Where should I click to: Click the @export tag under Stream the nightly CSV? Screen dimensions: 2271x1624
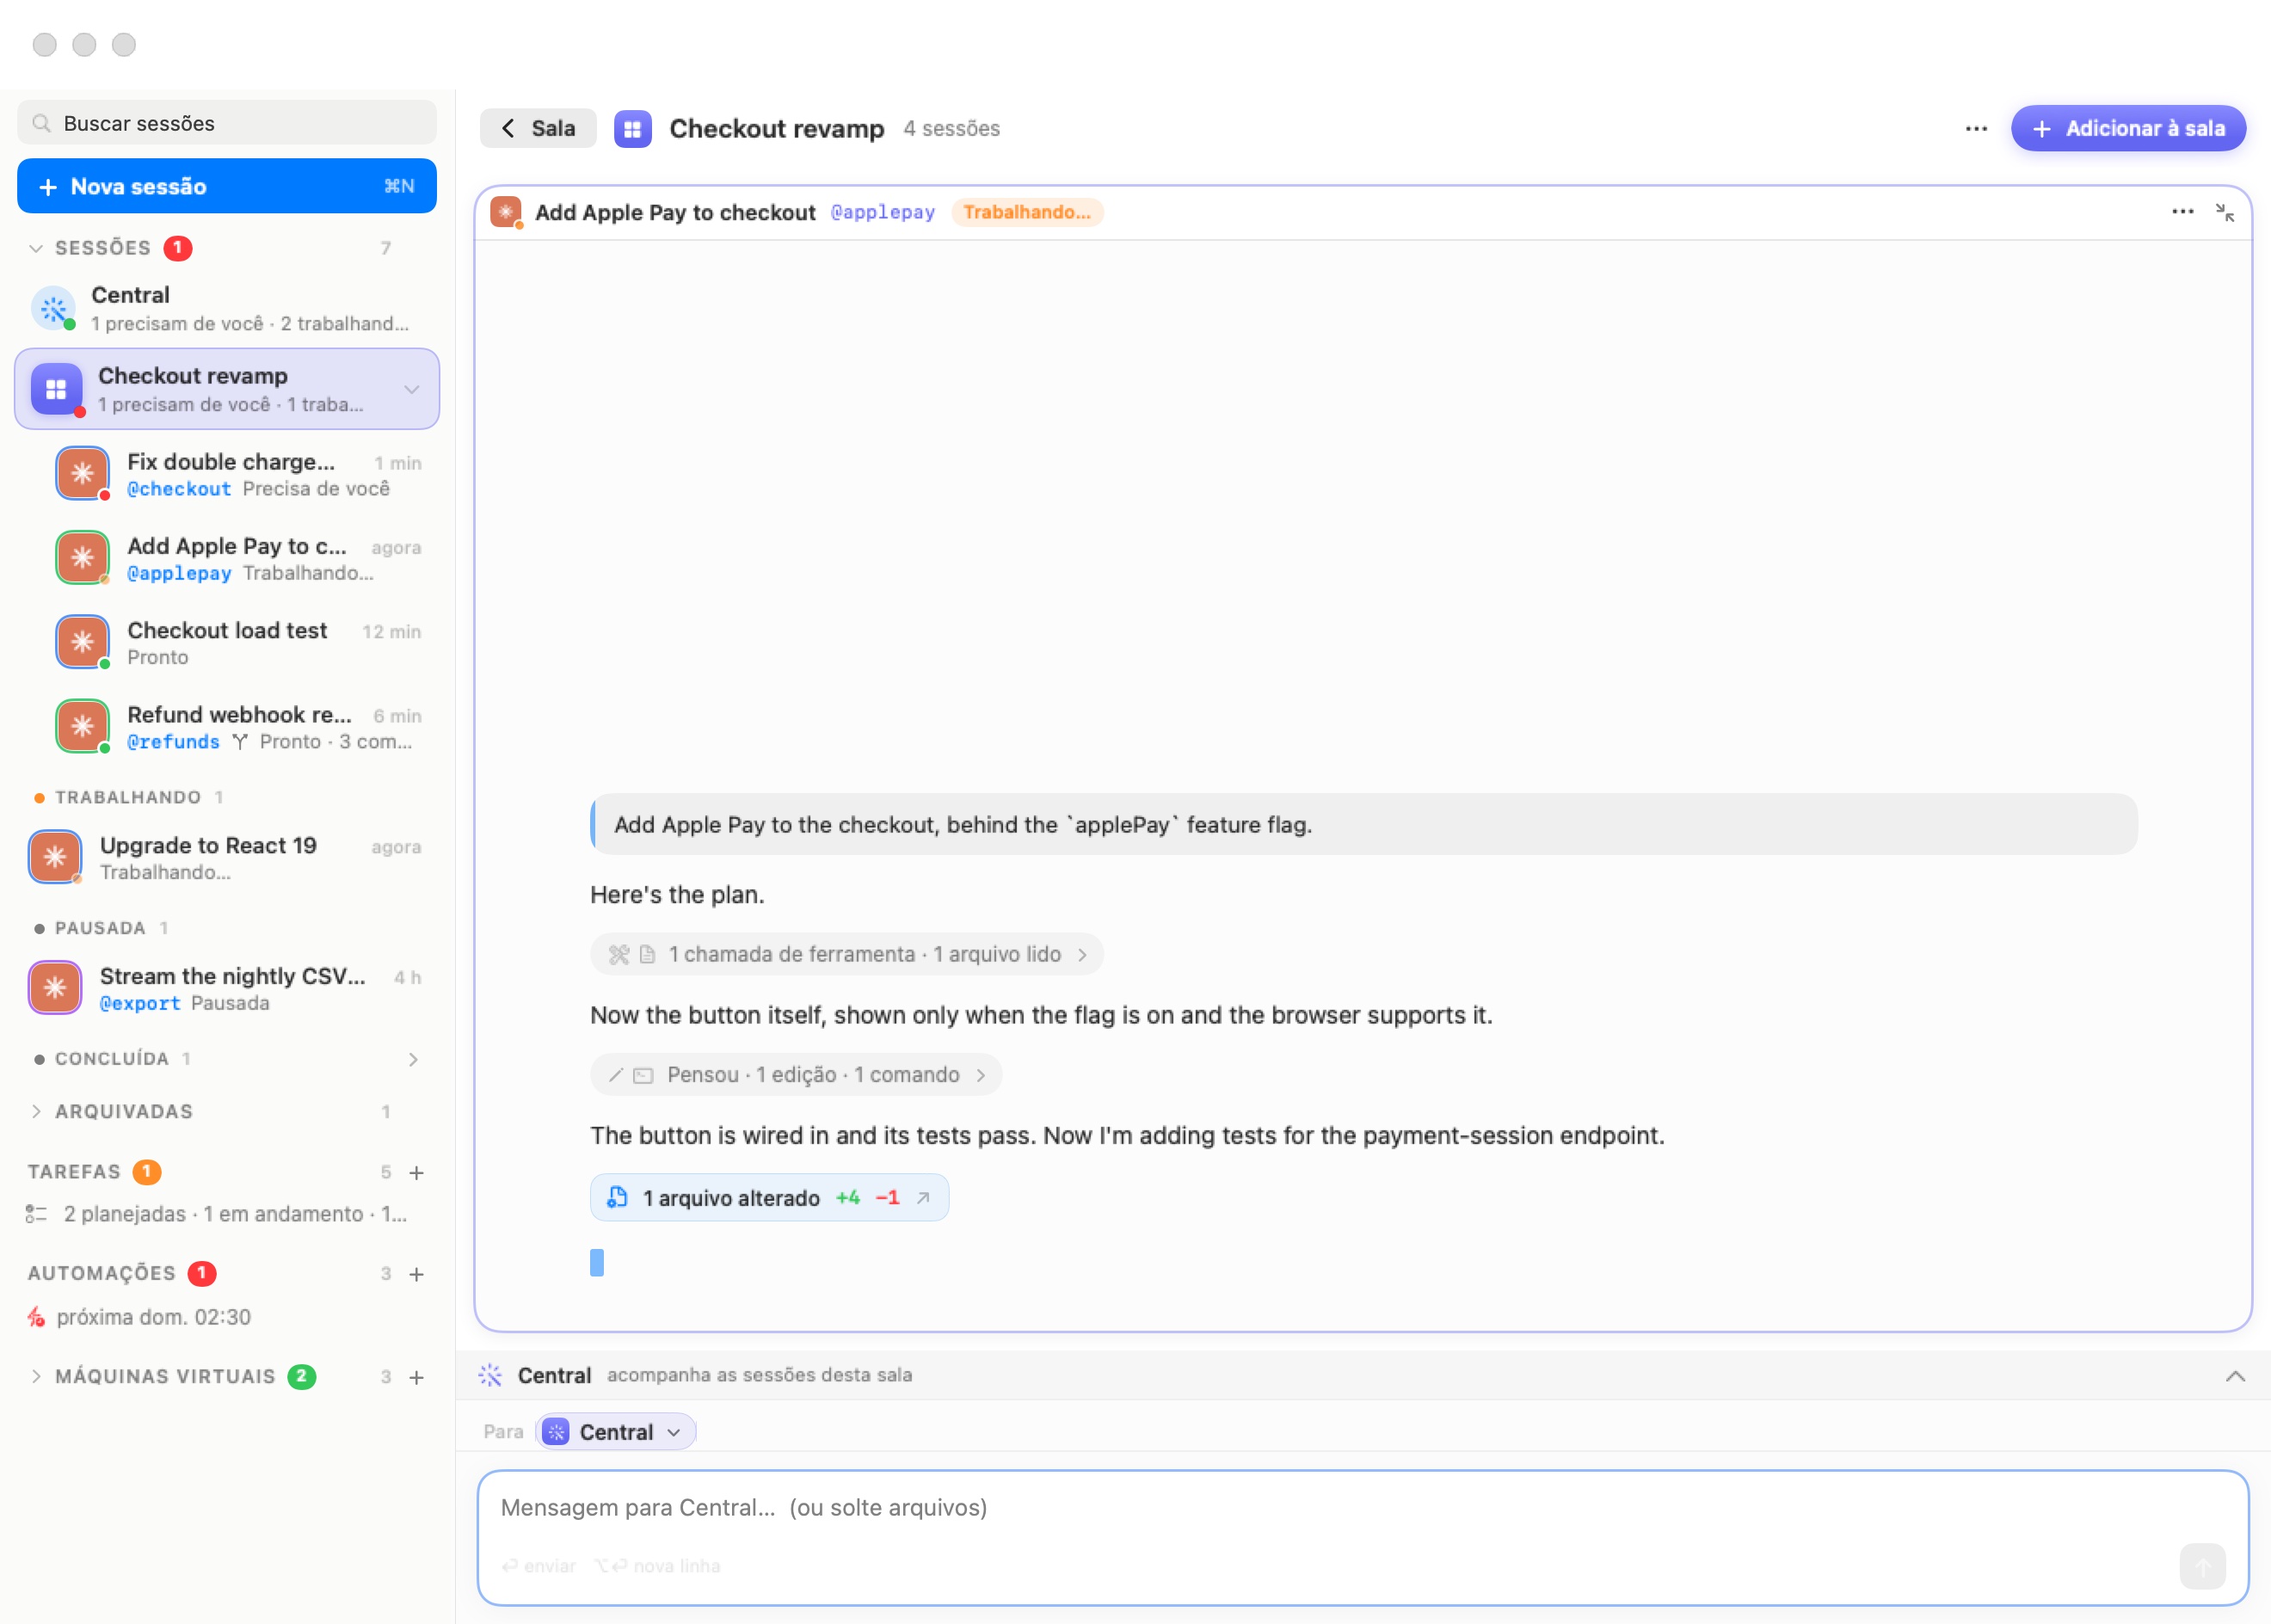click(140, 1003)
